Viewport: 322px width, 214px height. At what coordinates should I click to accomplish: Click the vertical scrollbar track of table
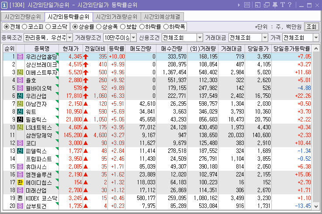tap(316, 128)
